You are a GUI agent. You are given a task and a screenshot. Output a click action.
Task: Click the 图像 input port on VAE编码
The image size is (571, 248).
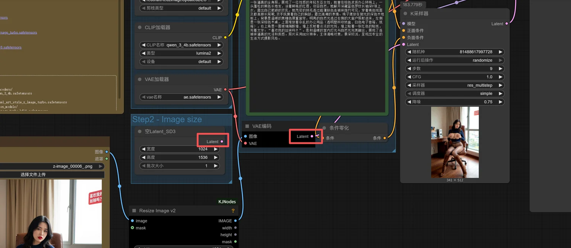pos(245,136)
